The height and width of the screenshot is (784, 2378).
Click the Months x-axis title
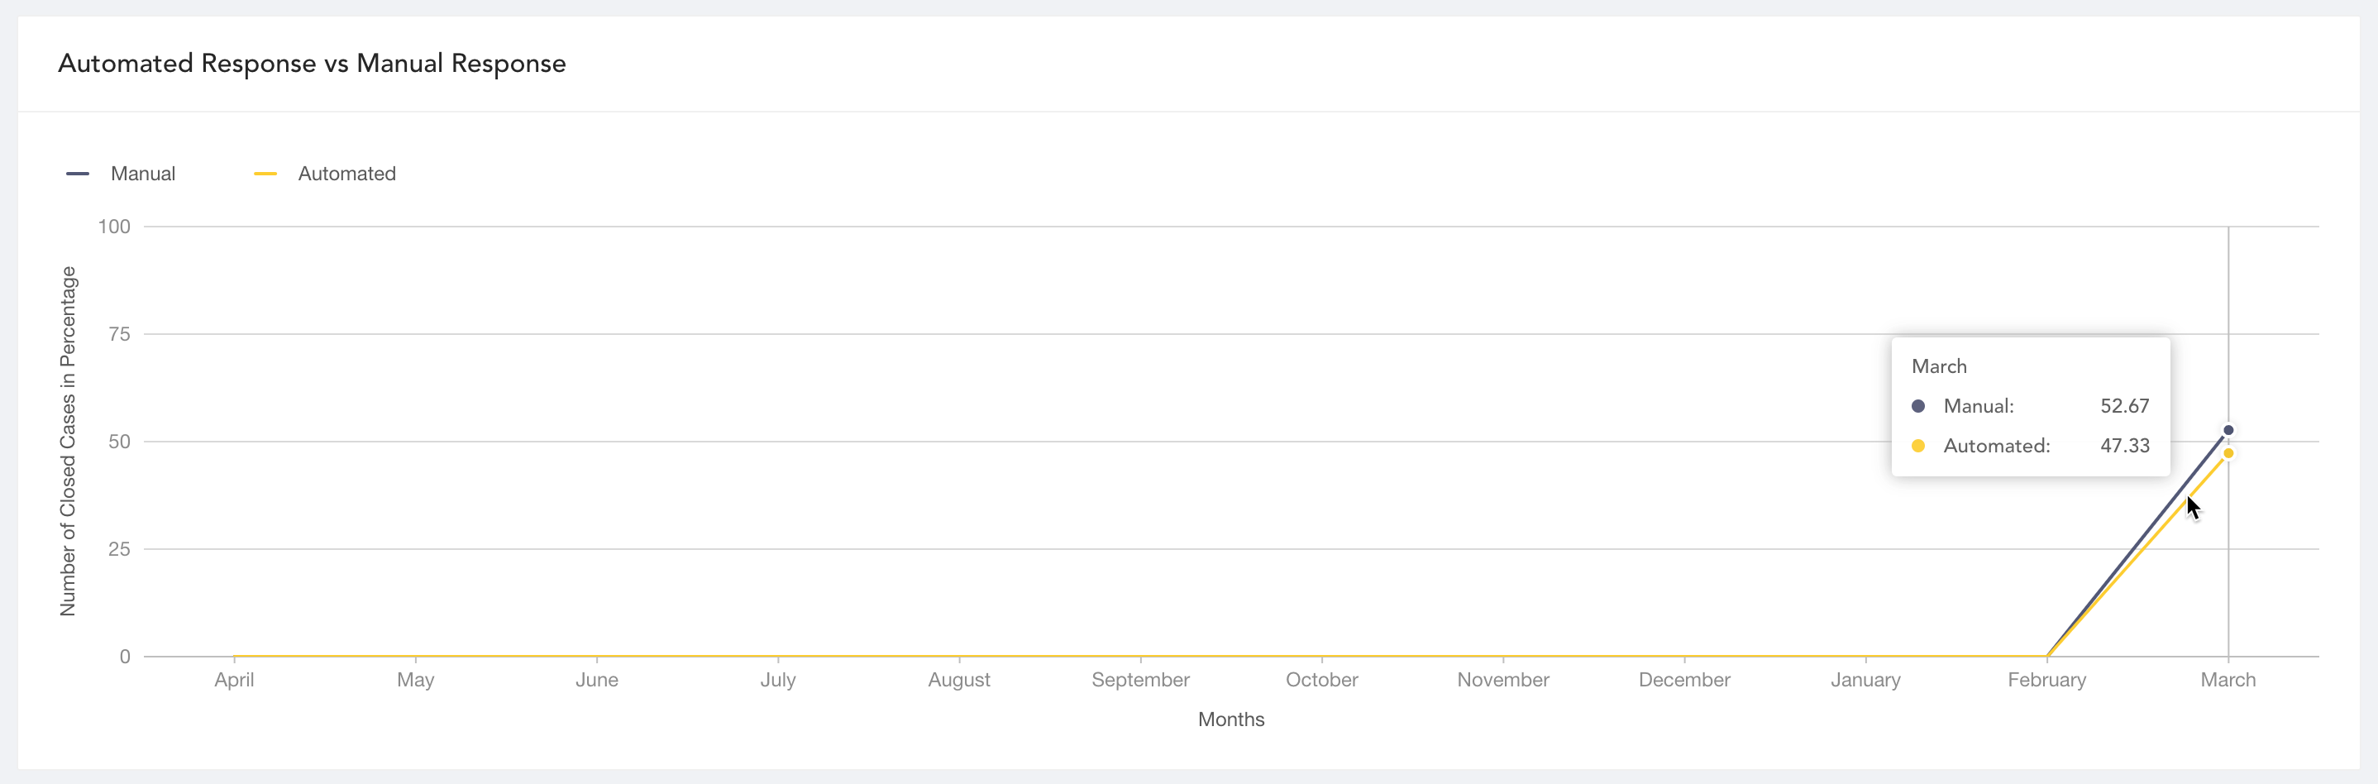tap(1230, 719)
